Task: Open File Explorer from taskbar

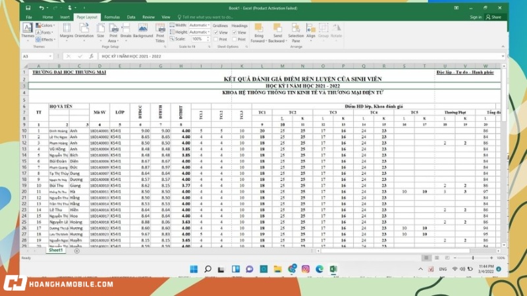Action: coord(277,269)
